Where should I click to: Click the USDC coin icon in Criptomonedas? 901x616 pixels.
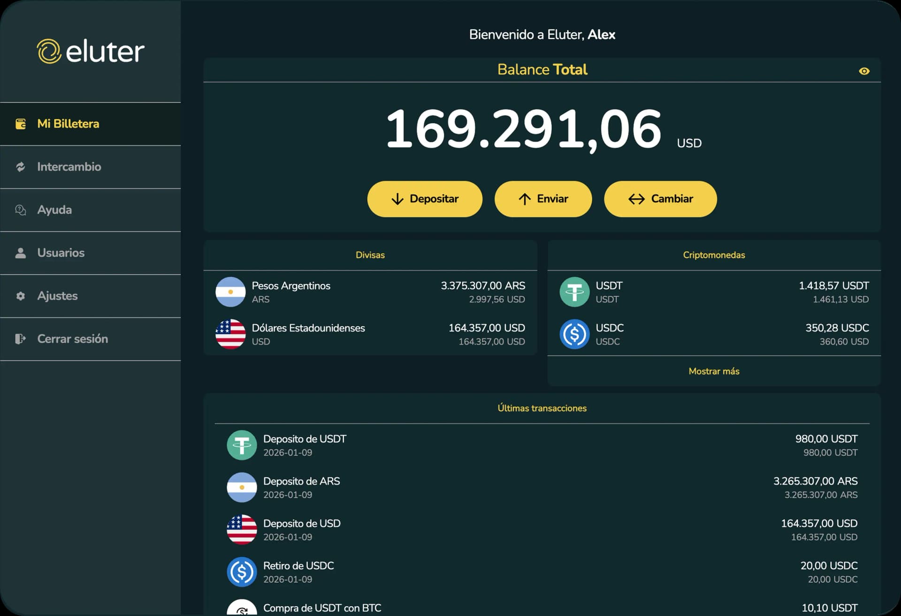(x=574, y=334)
